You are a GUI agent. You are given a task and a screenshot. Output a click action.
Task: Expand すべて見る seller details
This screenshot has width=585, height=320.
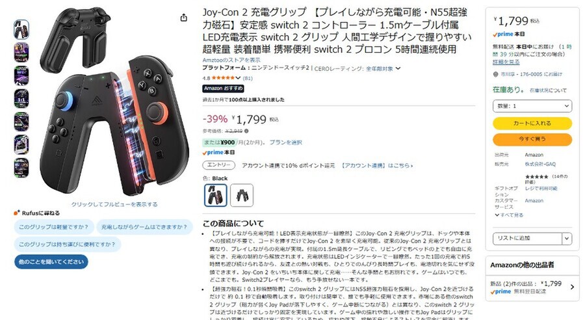tap(509, 215)
